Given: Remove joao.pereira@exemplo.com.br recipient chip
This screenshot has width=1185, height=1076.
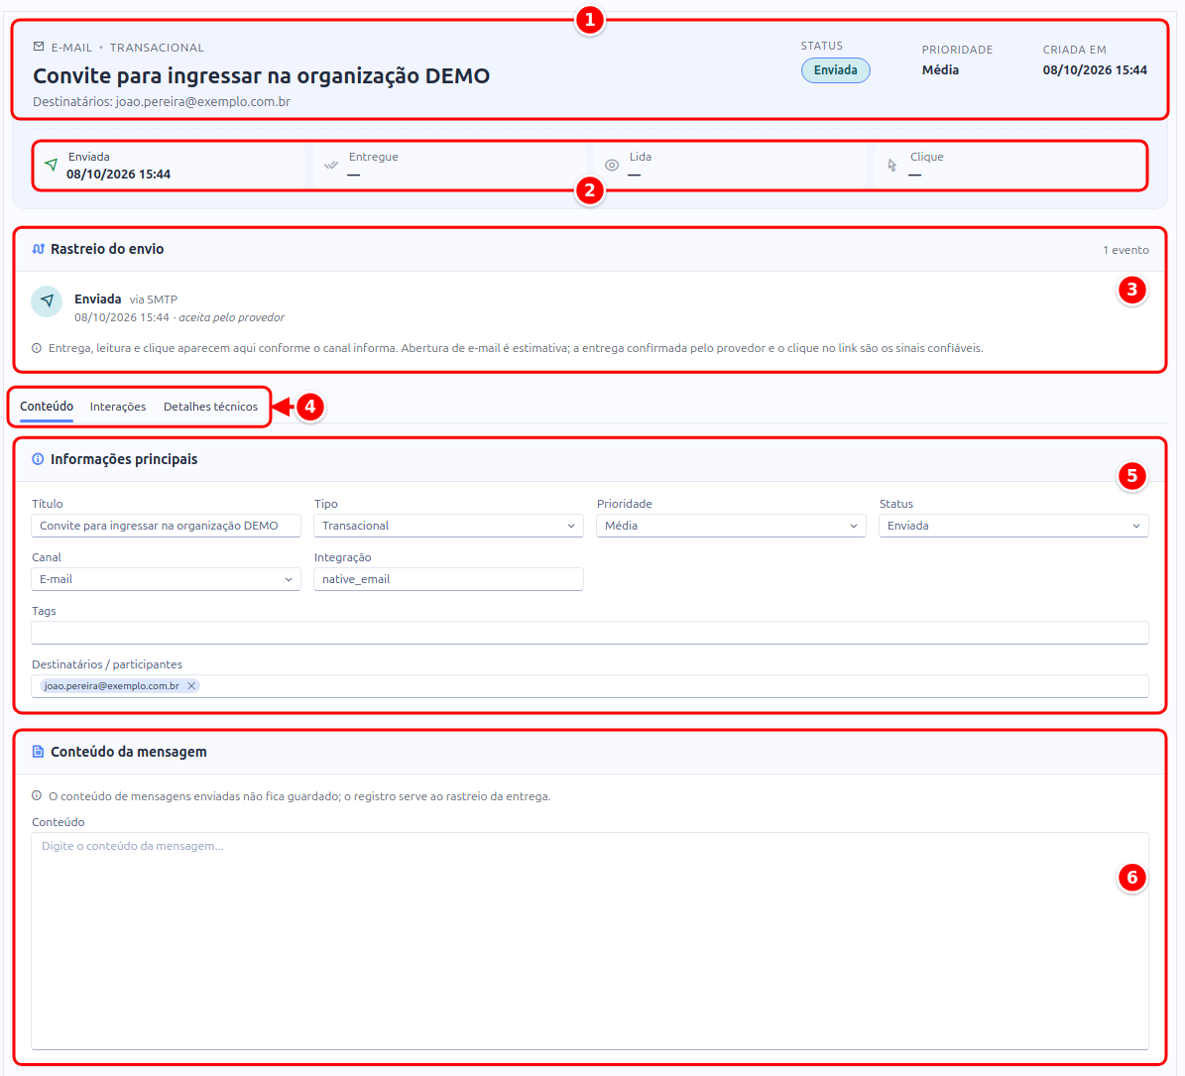Looking at the screenshot, I should 192,686.
